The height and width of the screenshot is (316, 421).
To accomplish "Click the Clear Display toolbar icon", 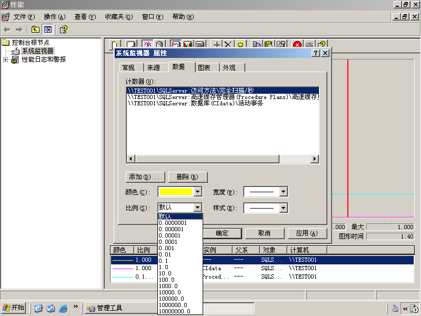I will pyautogui.click(x=131, y=44).
